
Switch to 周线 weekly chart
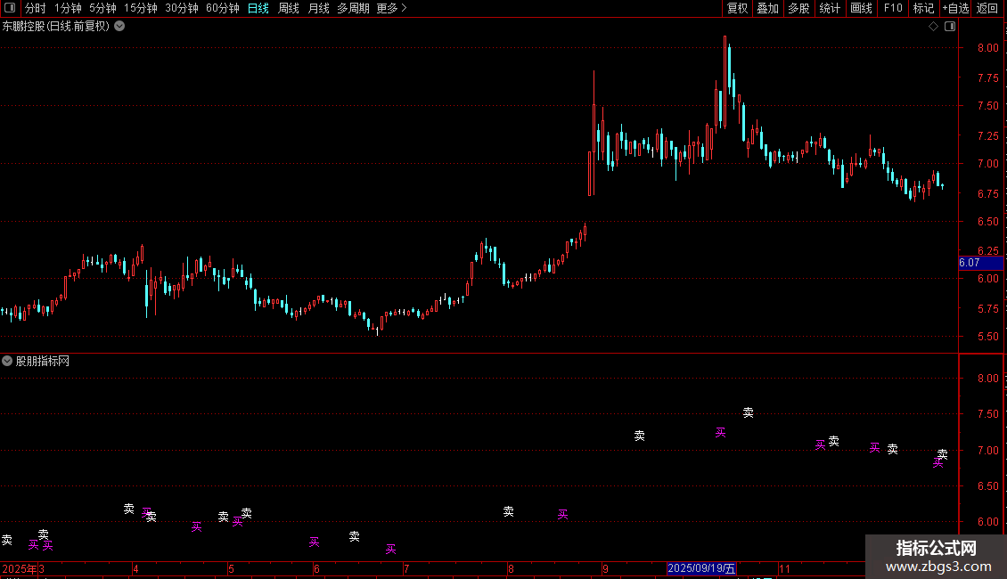pos(289,8)
